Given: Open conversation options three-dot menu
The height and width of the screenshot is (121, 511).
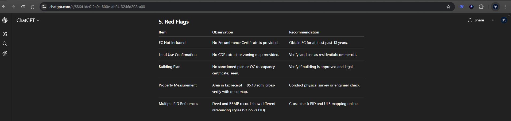Looking at the screenshot, I should (x=492, y=20).
